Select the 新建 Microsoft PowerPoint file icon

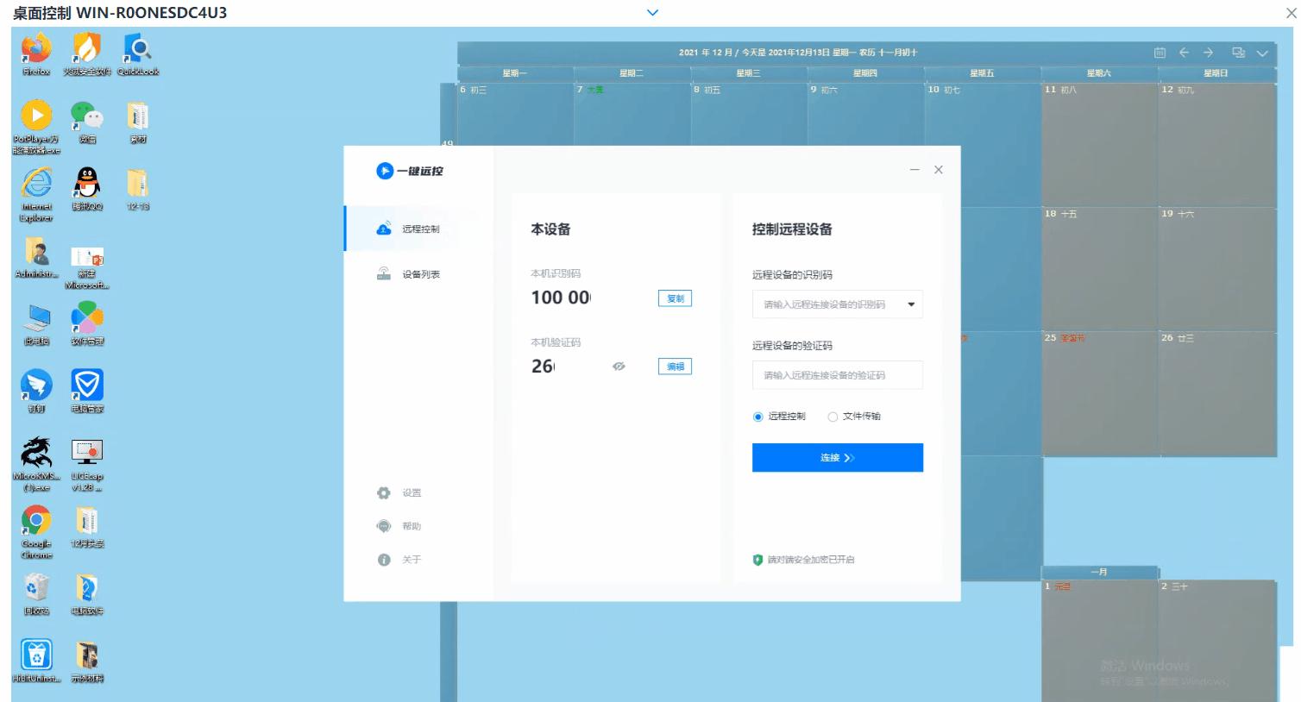click(87, 267)
